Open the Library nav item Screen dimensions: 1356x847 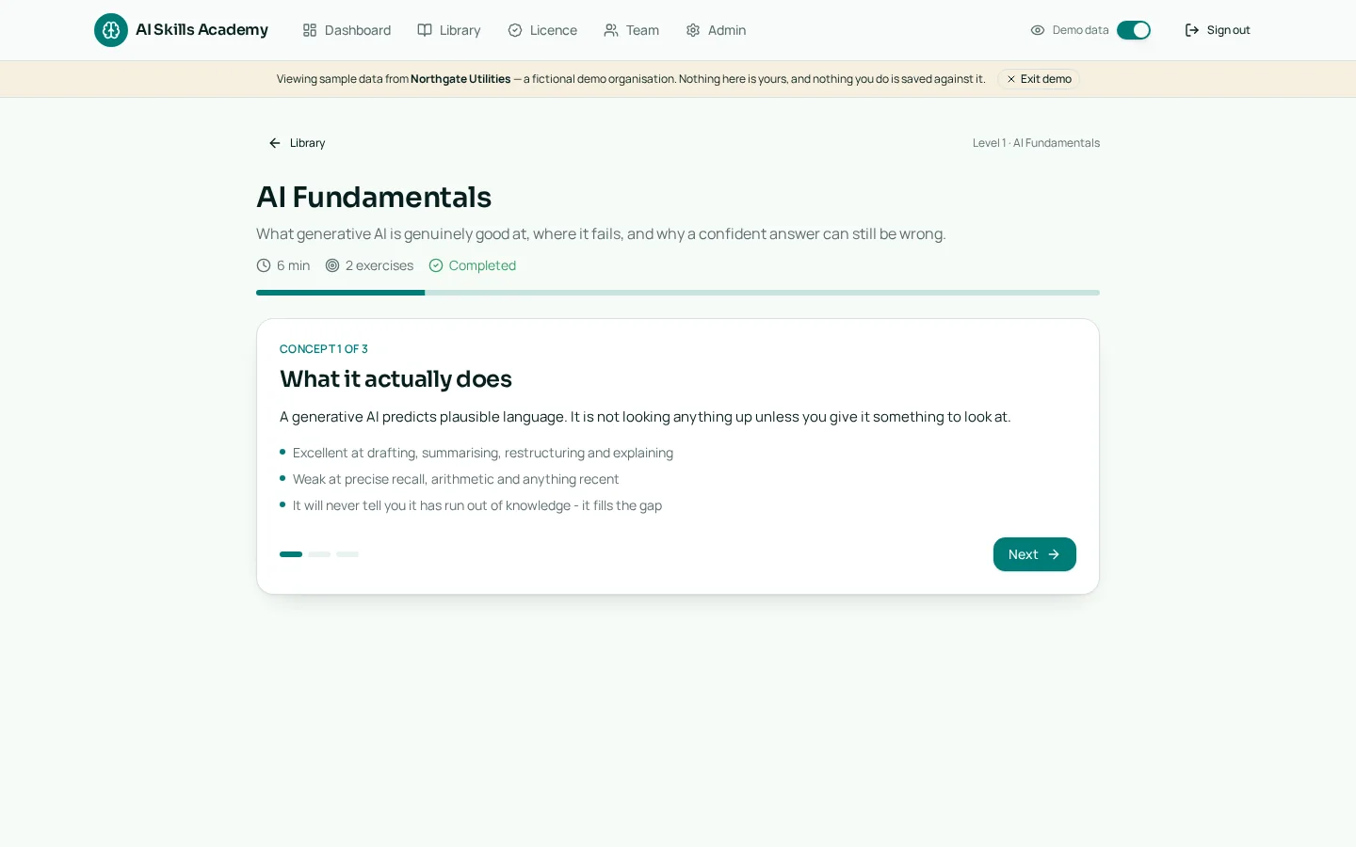point(449,30)
